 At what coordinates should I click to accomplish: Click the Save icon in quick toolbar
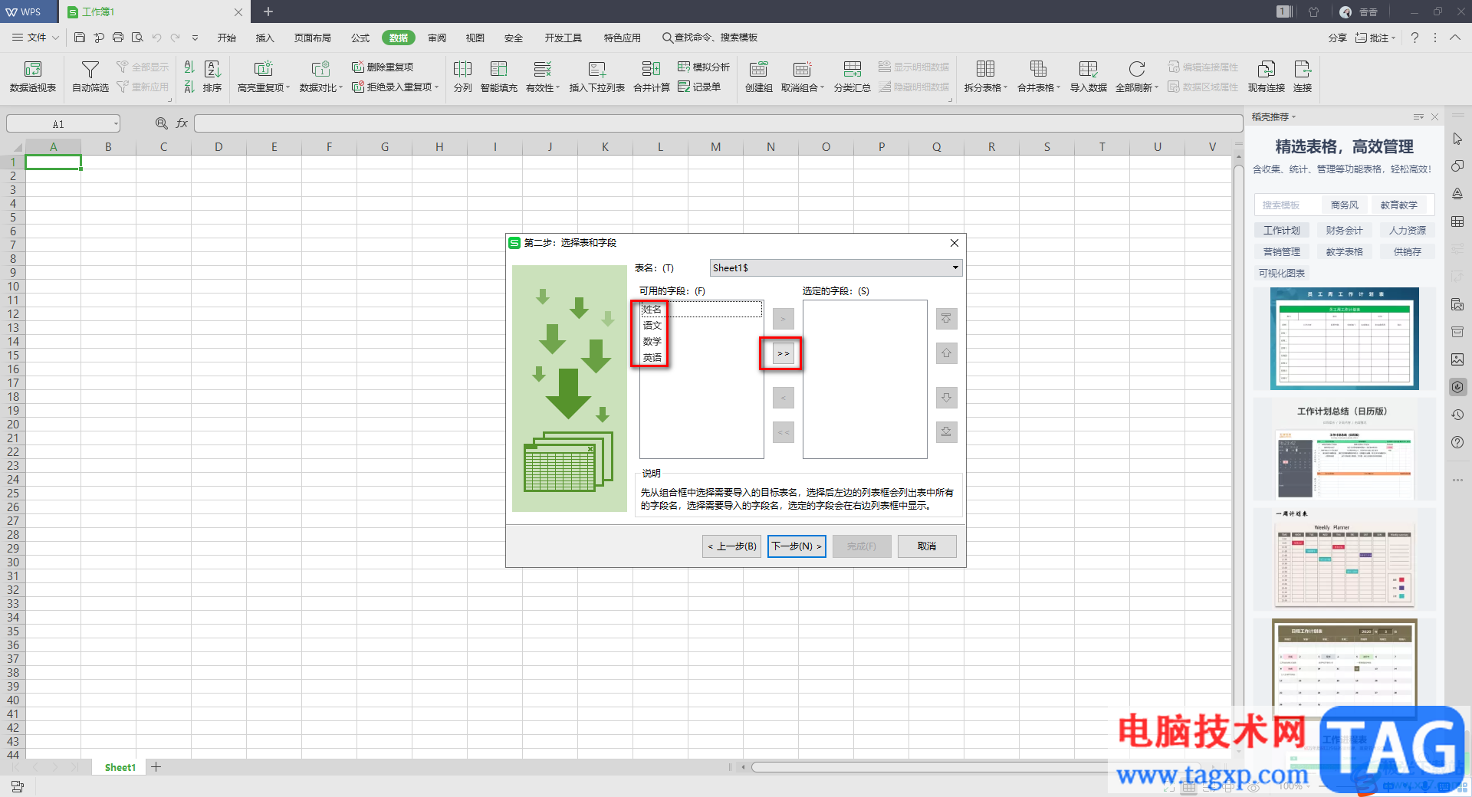pyautogui.click(x=80, y=38)
